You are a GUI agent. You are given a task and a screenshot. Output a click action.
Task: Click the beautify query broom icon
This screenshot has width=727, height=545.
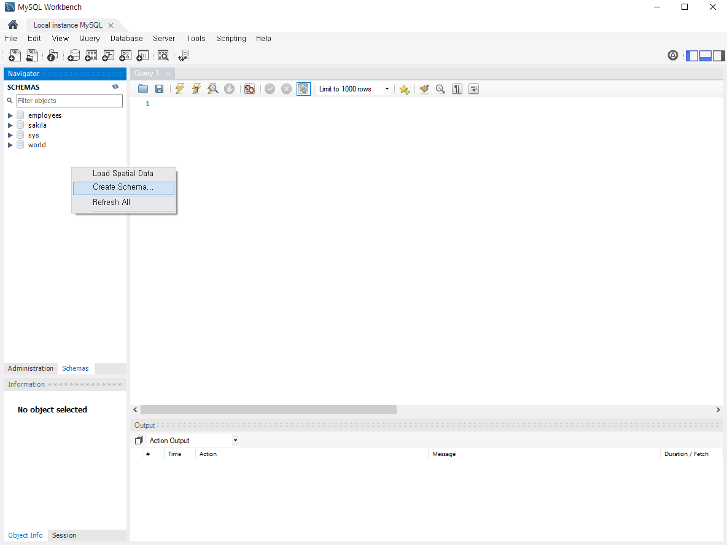point(424,89)
